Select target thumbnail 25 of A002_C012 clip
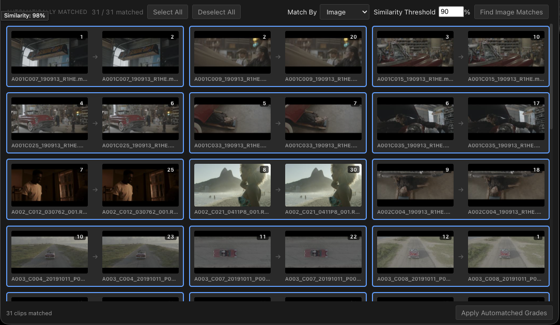 [141, 185]
